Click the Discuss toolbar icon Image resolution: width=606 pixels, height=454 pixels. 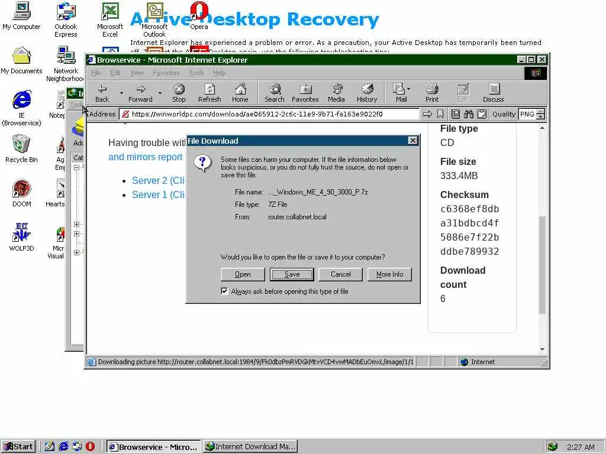point(494,89)
